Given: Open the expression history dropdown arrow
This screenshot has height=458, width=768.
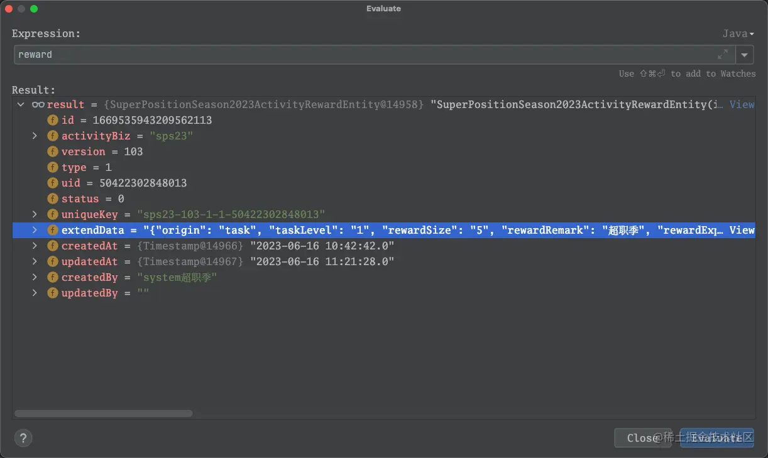Looking at the screenshot, I should pos(744,55).
